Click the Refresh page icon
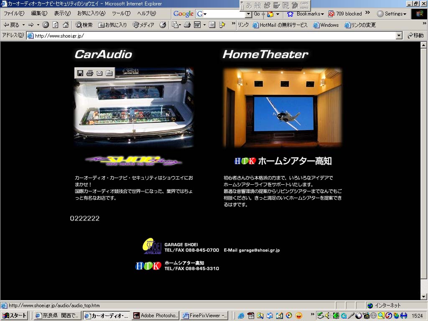 point(56,25)
